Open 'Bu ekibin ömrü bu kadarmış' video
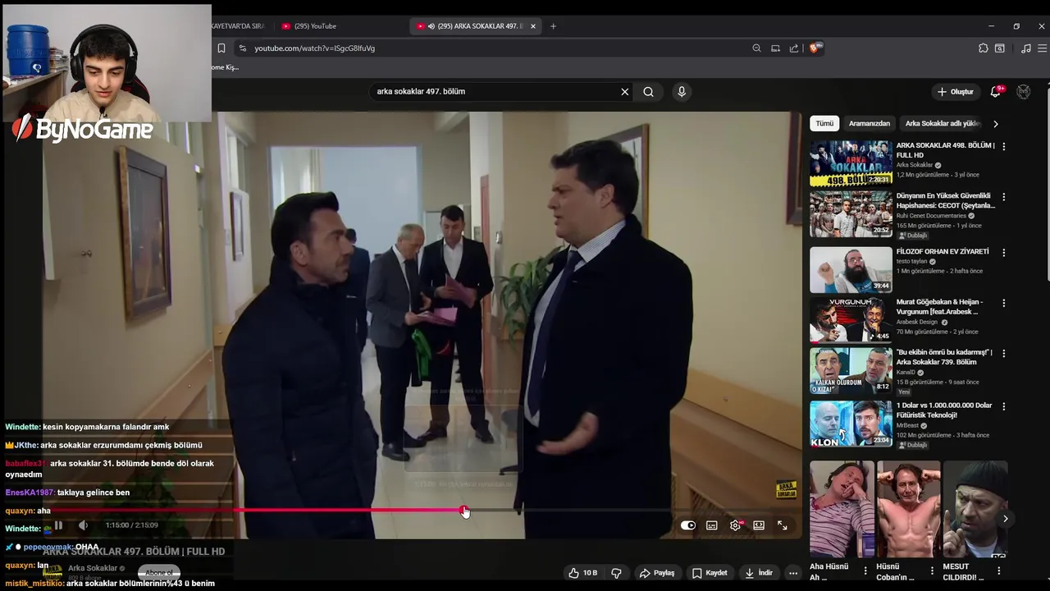This screenshot has height=591, width=1050. coord(944,357)
